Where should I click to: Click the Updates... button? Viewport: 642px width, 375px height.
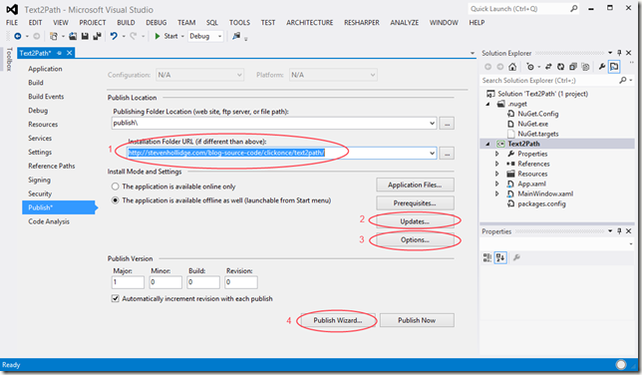415,221
